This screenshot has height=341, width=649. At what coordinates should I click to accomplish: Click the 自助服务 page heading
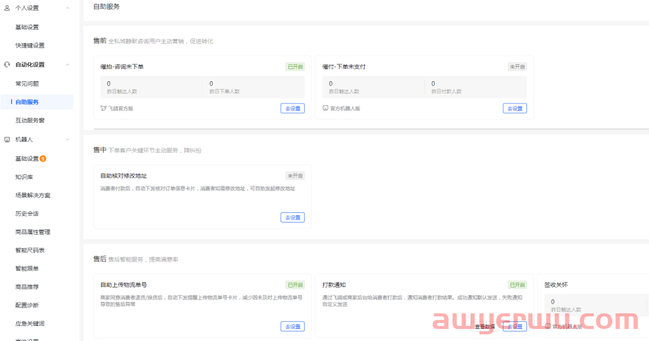pos(107,7)
